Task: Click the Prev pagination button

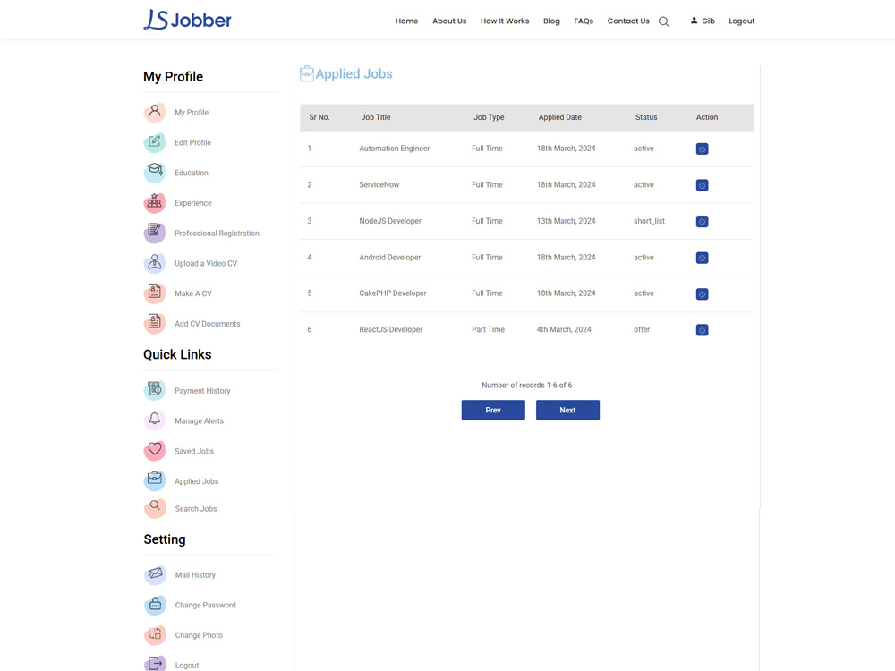Action: point(493,410)
